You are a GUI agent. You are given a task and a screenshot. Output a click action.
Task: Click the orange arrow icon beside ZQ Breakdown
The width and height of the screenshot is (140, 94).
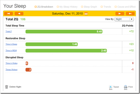point(36,7)
